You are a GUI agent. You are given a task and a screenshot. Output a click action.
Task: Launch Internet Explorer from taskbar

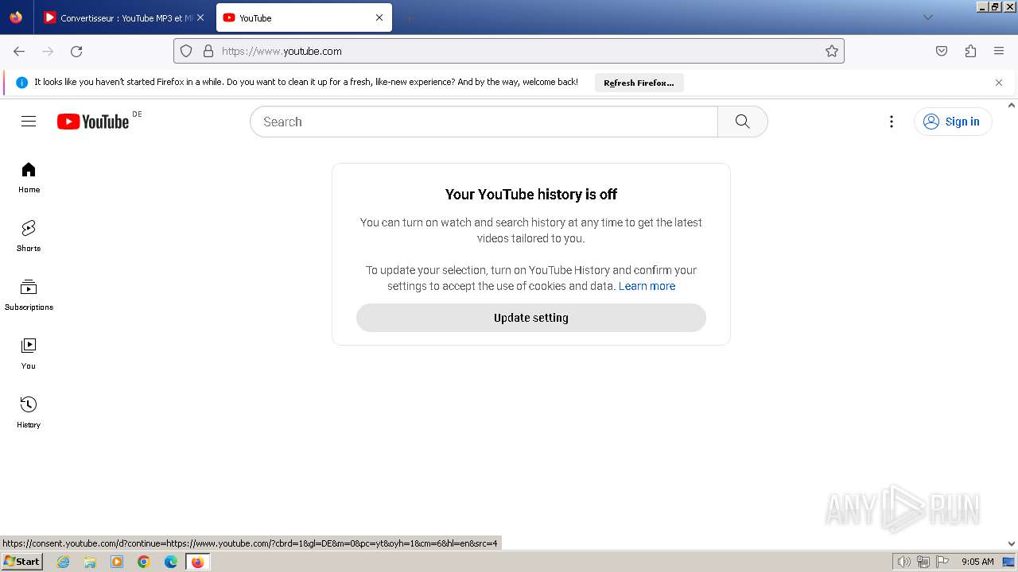coord(64,562)
